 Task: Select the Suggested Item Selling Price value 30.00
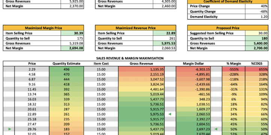[x=257, y=33]
